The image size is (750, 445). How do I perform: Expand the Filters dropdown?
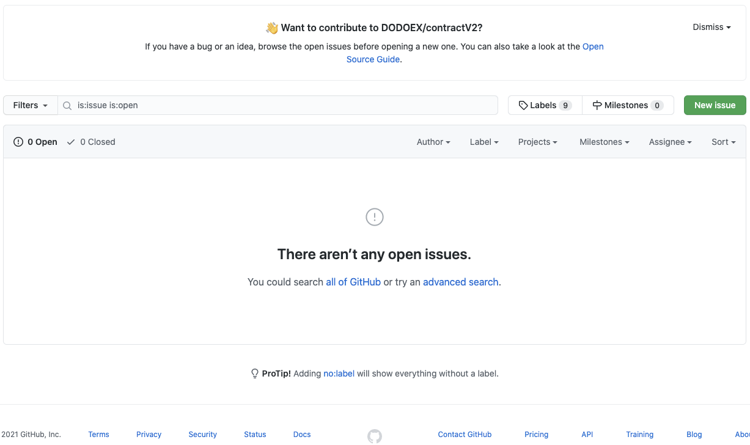(x=31, y=105)
